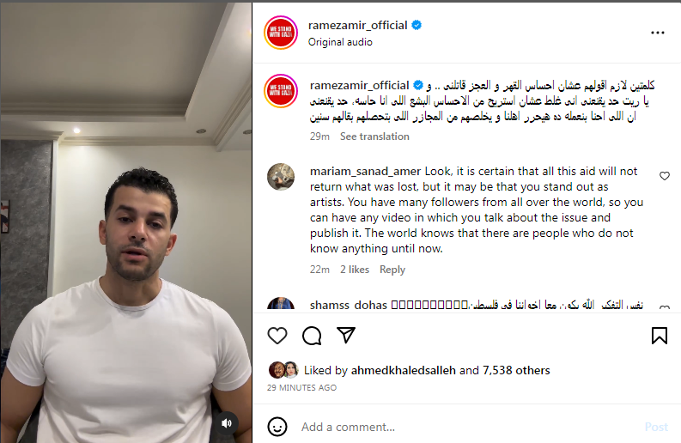Open ahmedkhaledsalleh profile from likes
The height and width of the screenshot is (443, 681).
click(x=404, y=371)
